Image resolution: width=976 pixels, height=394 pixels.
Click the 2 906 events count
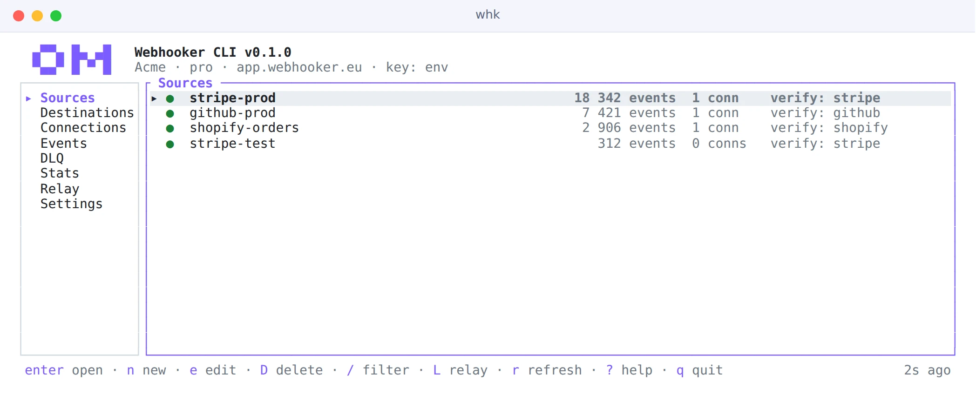pyautogui.click(x=629, y=128)
